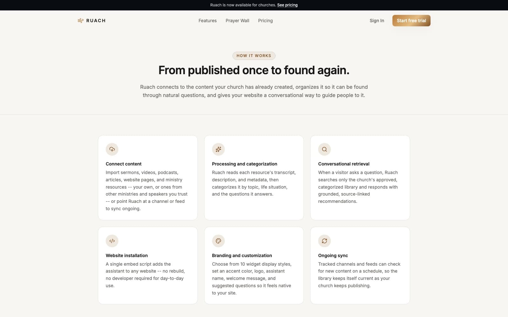Click the cloud upload icon in Connect content card
508x317 pixels.
pos(112,149)
